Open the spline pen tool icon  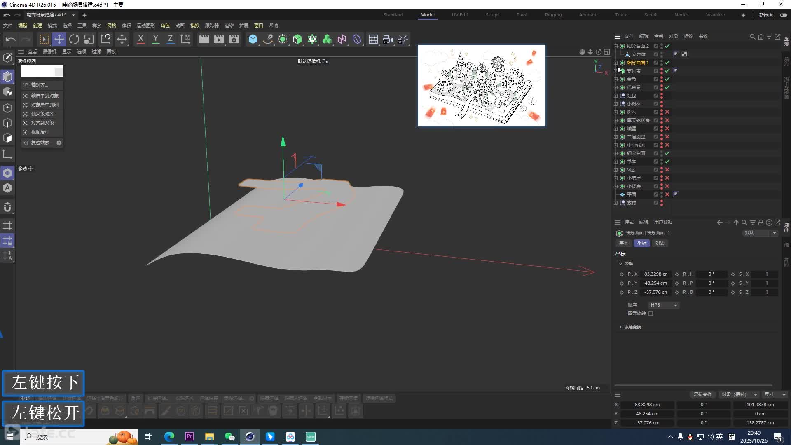268,39
